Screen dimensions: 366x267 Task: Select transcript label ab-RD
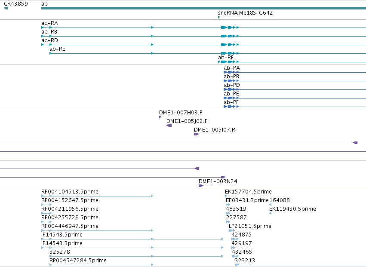tap(50, 40)
